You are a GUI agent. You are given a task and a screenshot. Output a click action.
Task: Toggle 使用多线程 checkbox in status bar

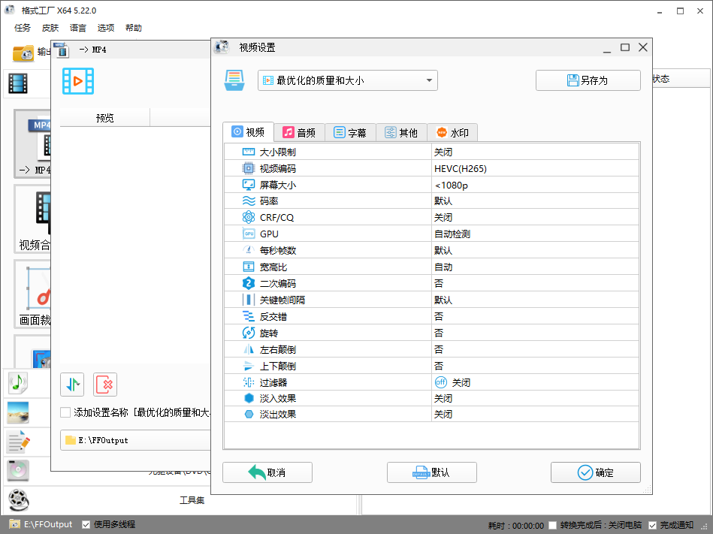pyautogui.click(x=86, y=524)
